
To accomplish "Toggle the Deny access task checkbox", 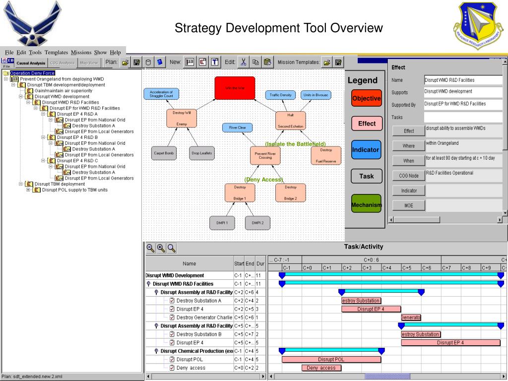I will pos(172,368).
